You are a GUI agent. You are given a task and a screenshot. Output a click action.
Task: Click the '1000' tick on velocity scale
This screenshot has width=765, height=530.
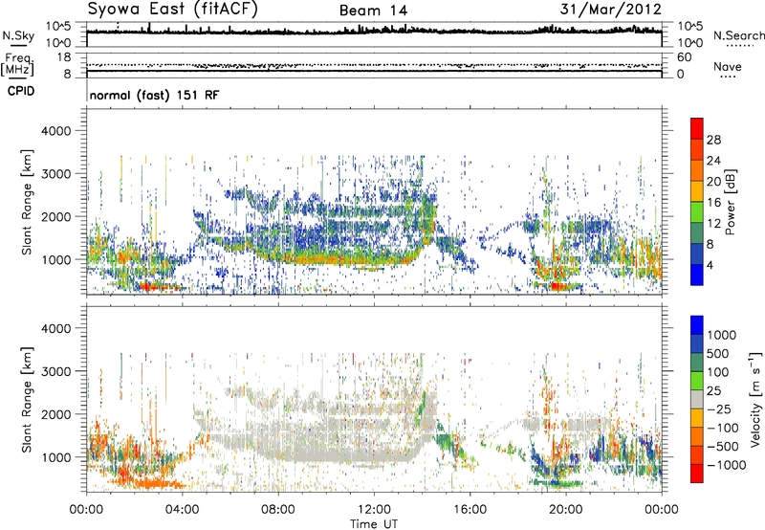click(x=722, y=335)
